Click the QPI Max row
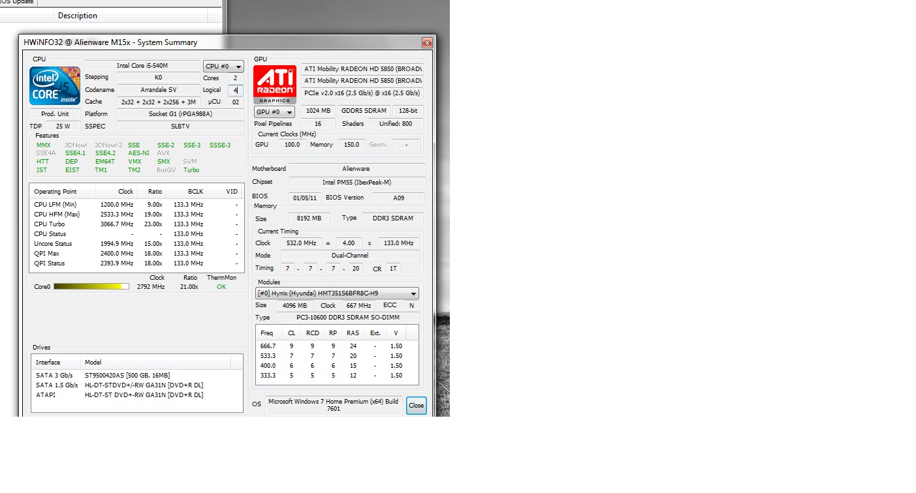Screen dimensions: 916x493 coord(136,254)
